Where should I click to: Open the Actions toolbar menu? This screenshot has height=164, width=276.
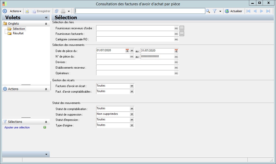click(15, 11)
